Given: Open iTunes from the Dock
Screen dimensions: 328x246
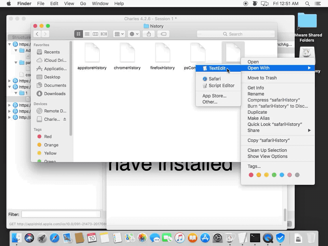Looking at the screenshot, I should coord(180,238).
